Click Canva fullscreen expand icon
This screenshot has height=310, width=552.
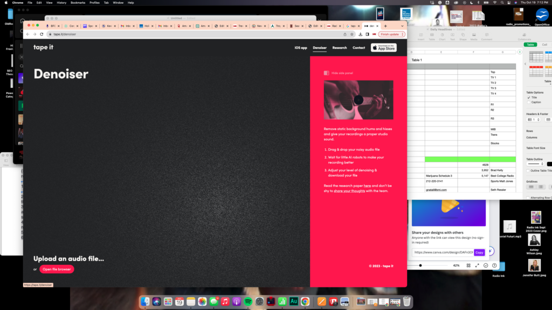[477, 265]
